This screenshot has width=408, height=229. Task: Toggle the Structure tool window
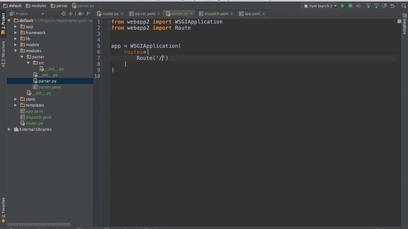(x=3, y=54)
